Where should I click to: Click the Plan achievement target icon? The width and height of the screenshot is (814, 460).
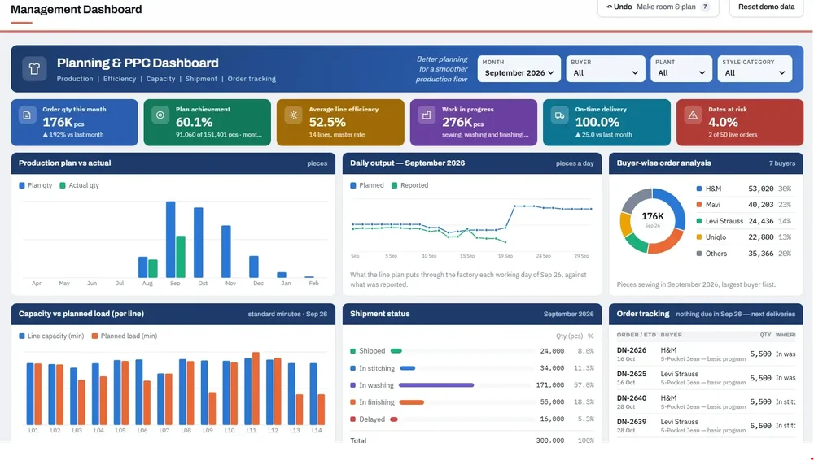(x=160, y=115)
